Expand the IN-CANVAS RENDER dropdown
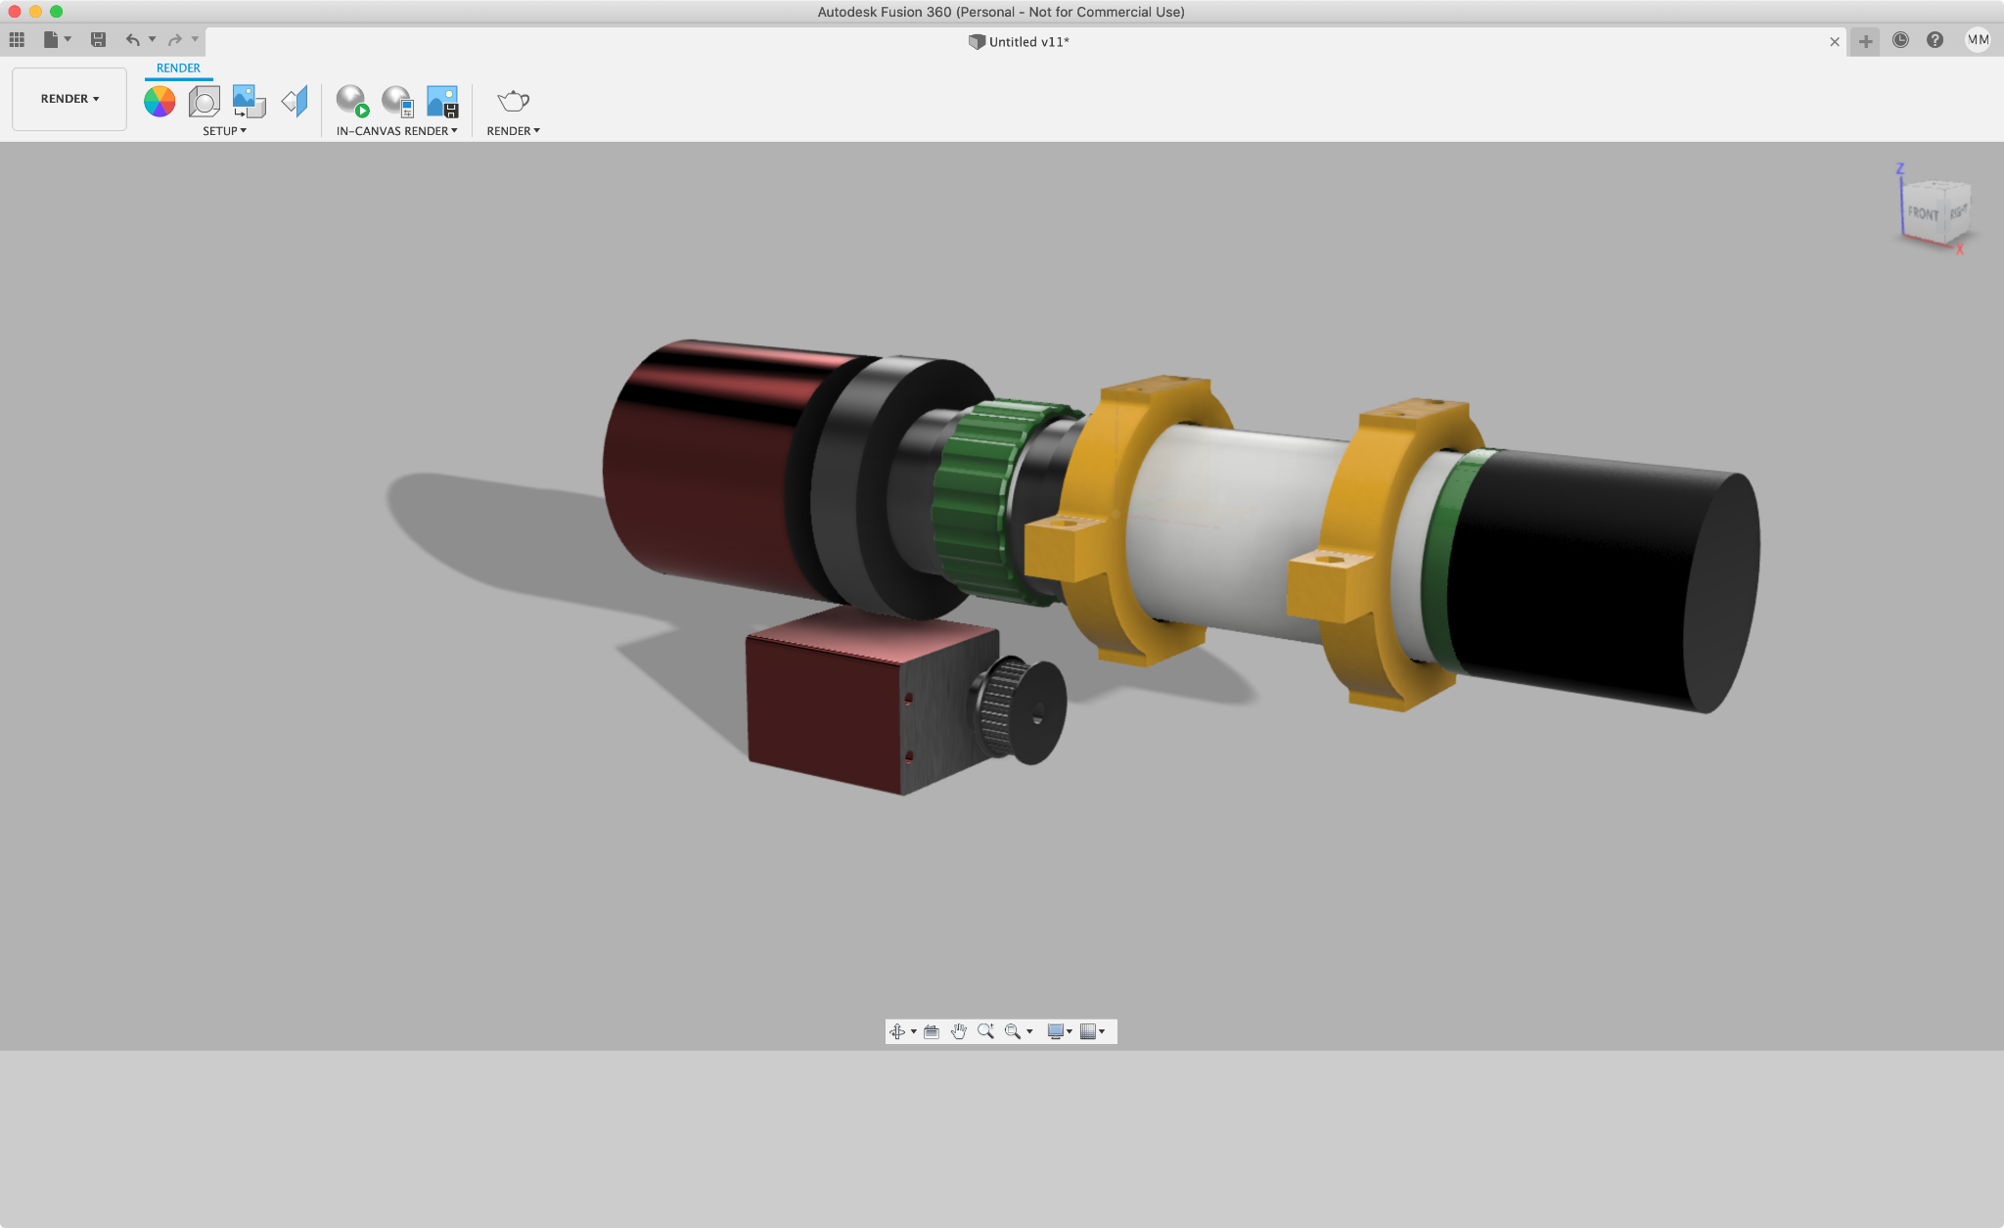Image resolution: width=2004 pixels, height=1228 pixels. point(396,131)
